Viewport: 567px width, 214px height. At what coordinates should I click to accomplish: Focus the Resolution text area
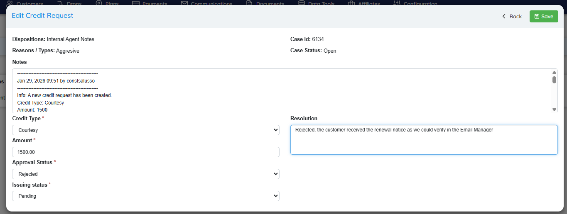424,140
